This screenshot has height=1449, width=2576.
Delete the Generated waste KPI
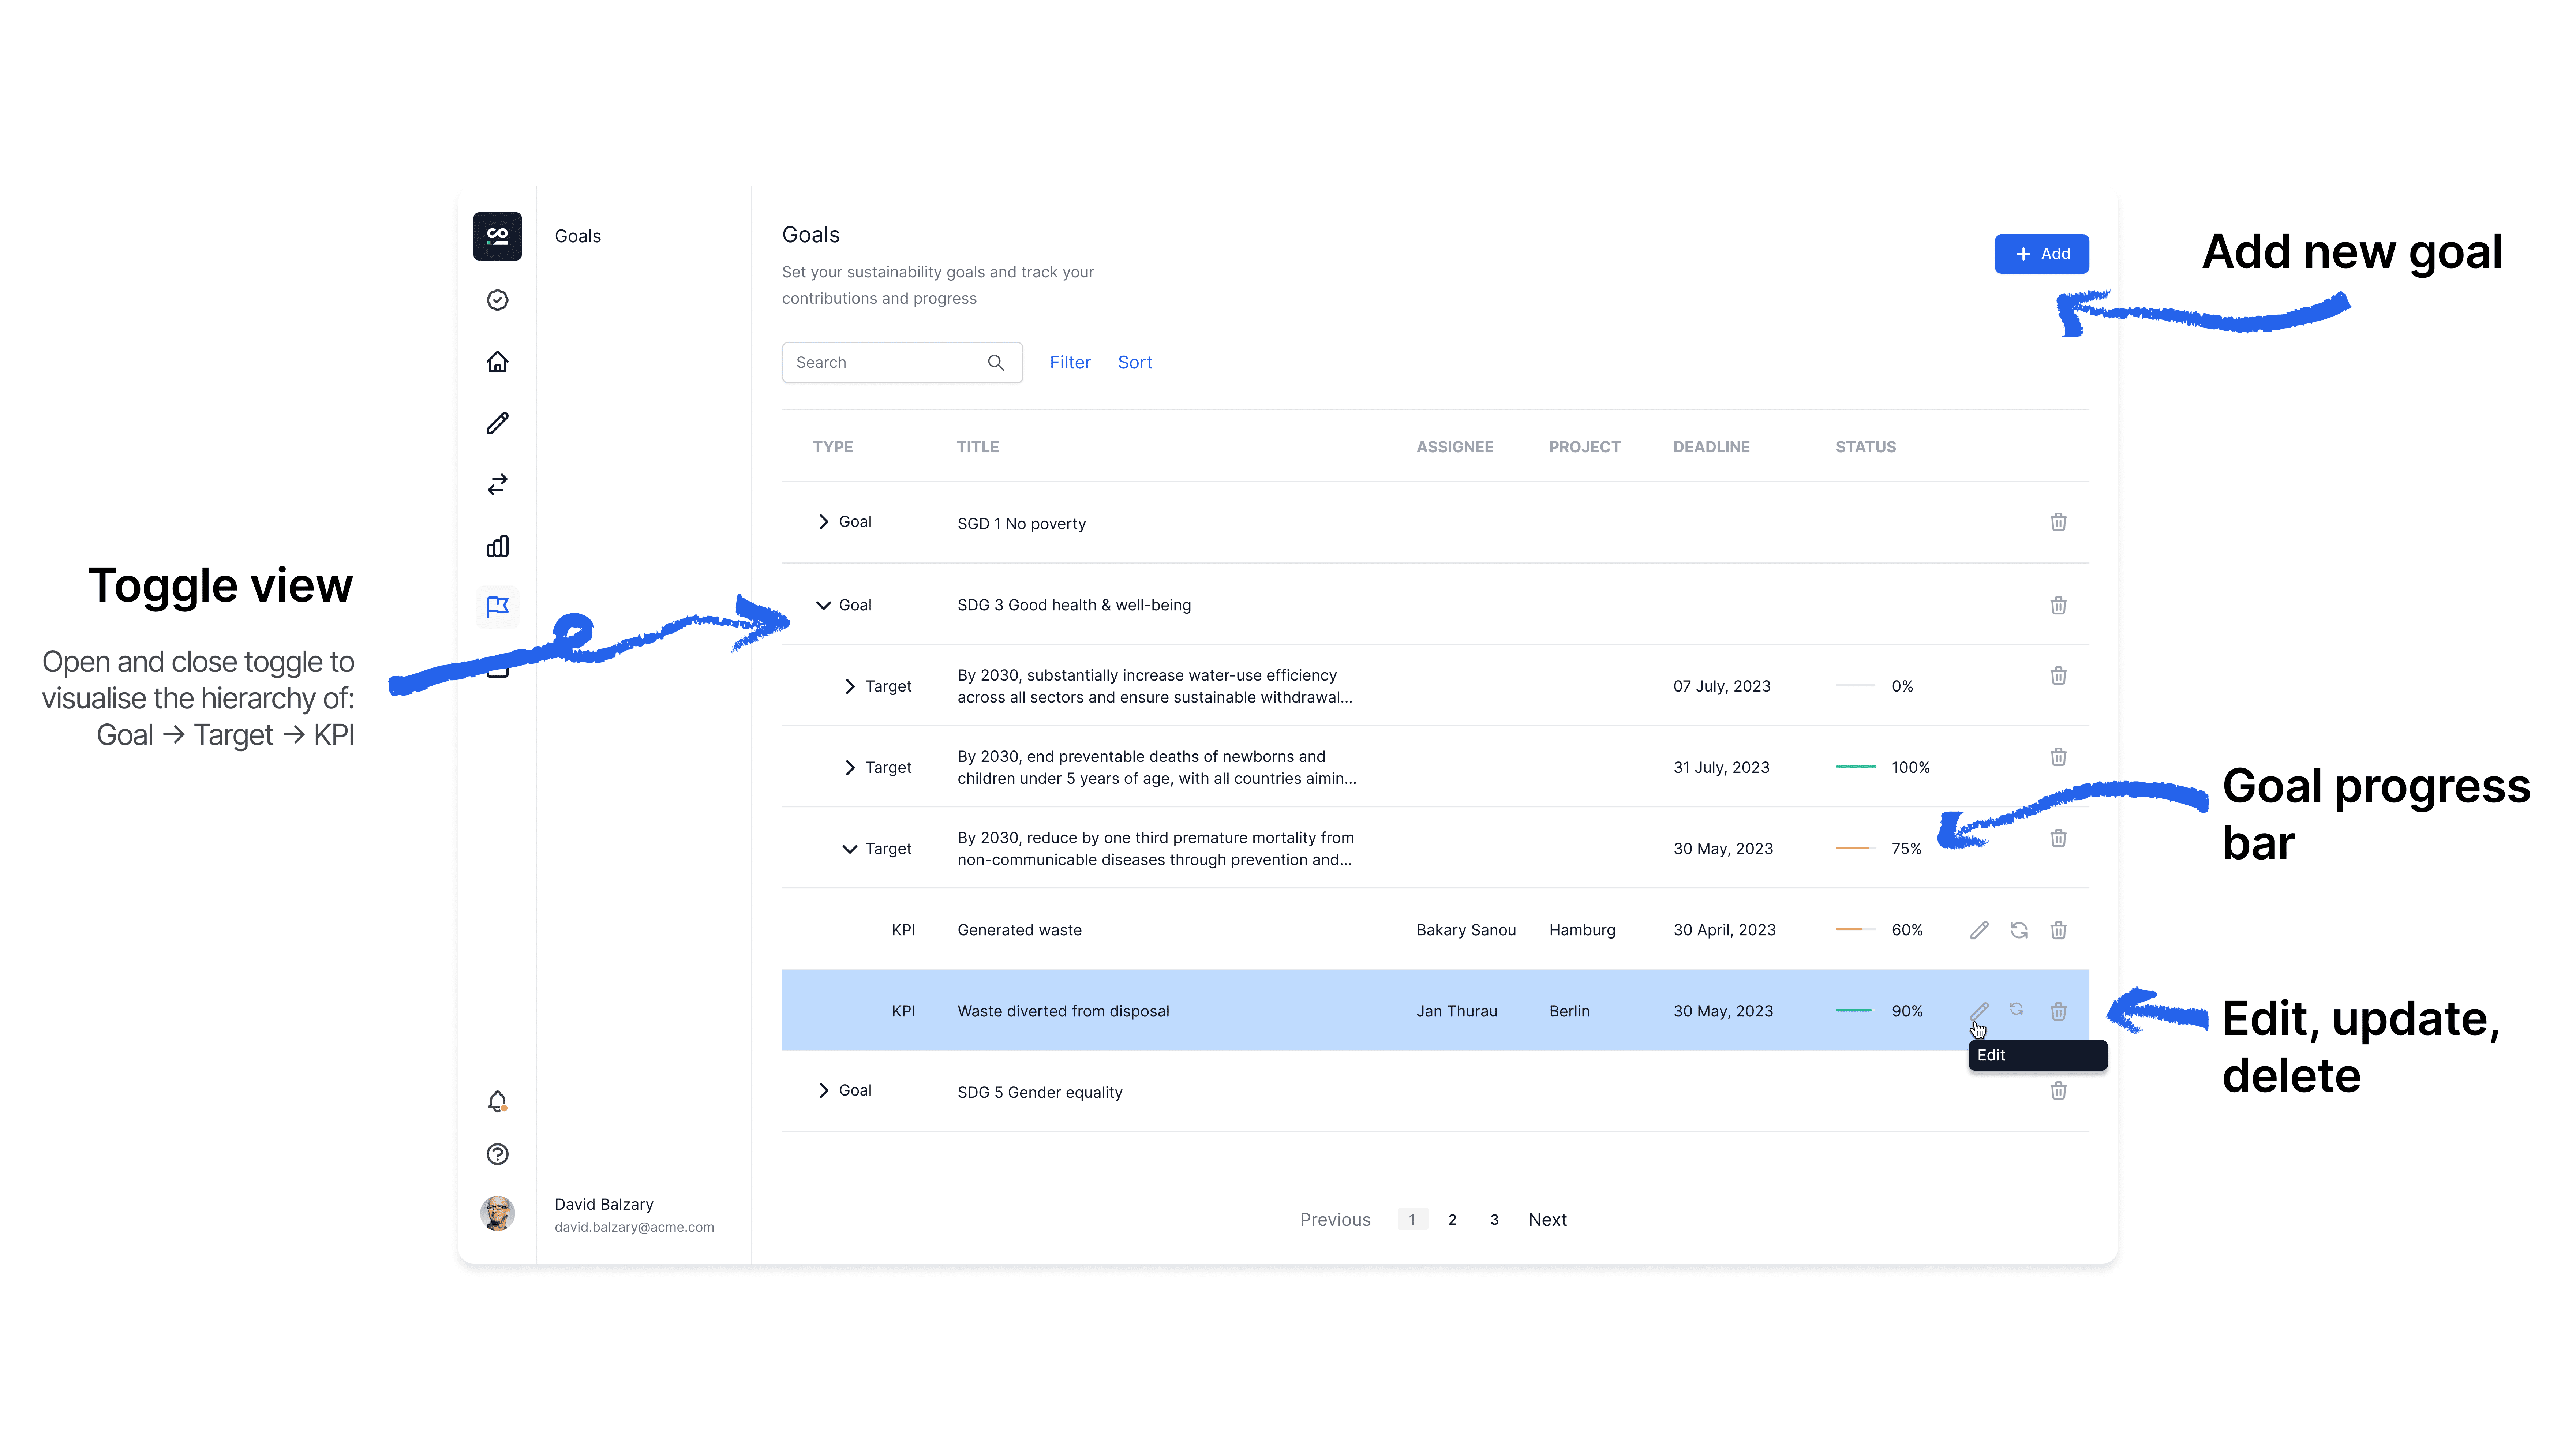[2058, 930]
